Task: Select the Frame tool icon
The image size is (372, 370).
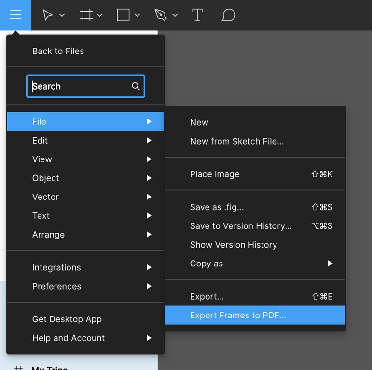Action: (x=86, y=15)
